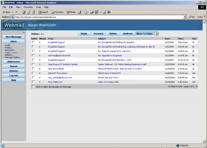The width and height of the screenshot is (207, 148).
Task: Expand the Links toolbar chevron
Action: click(x=205, y=17)
